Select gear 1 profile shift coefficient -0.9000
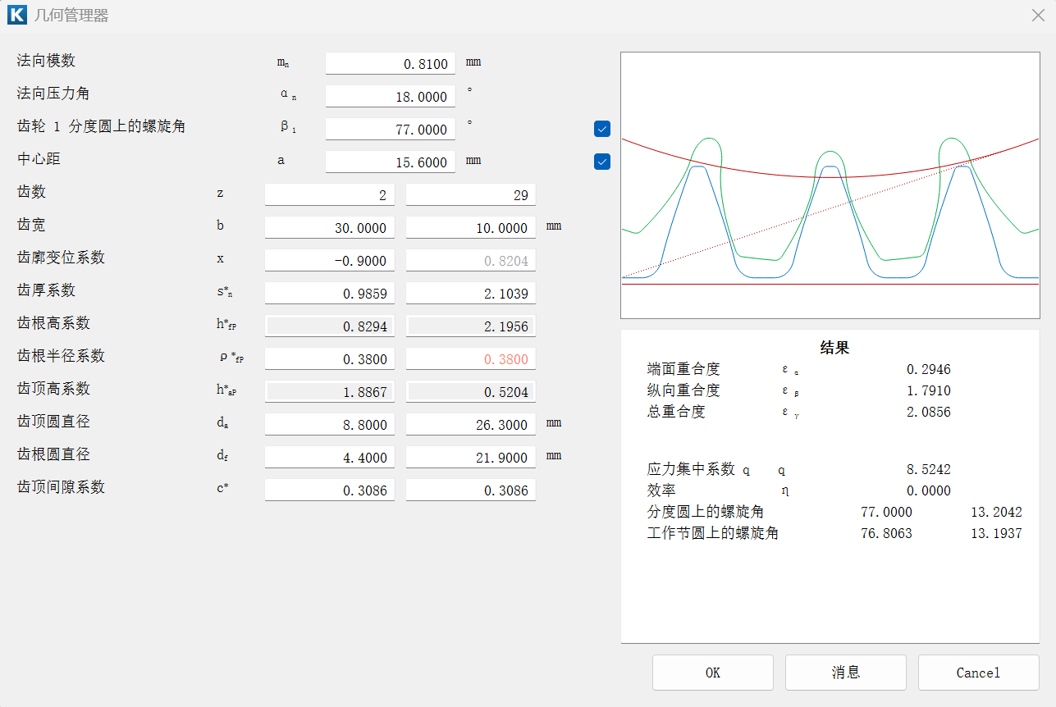The image size is (1056, 707). click(x=329, y=261)
